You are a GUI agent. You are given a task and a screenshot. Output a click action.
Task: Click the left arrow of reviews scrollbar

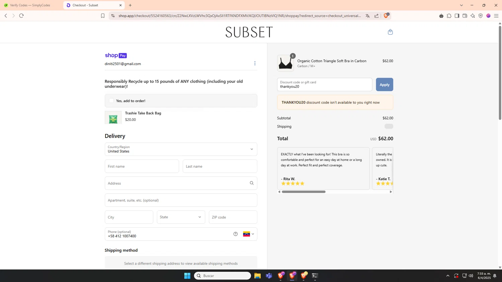coord(279,192)
